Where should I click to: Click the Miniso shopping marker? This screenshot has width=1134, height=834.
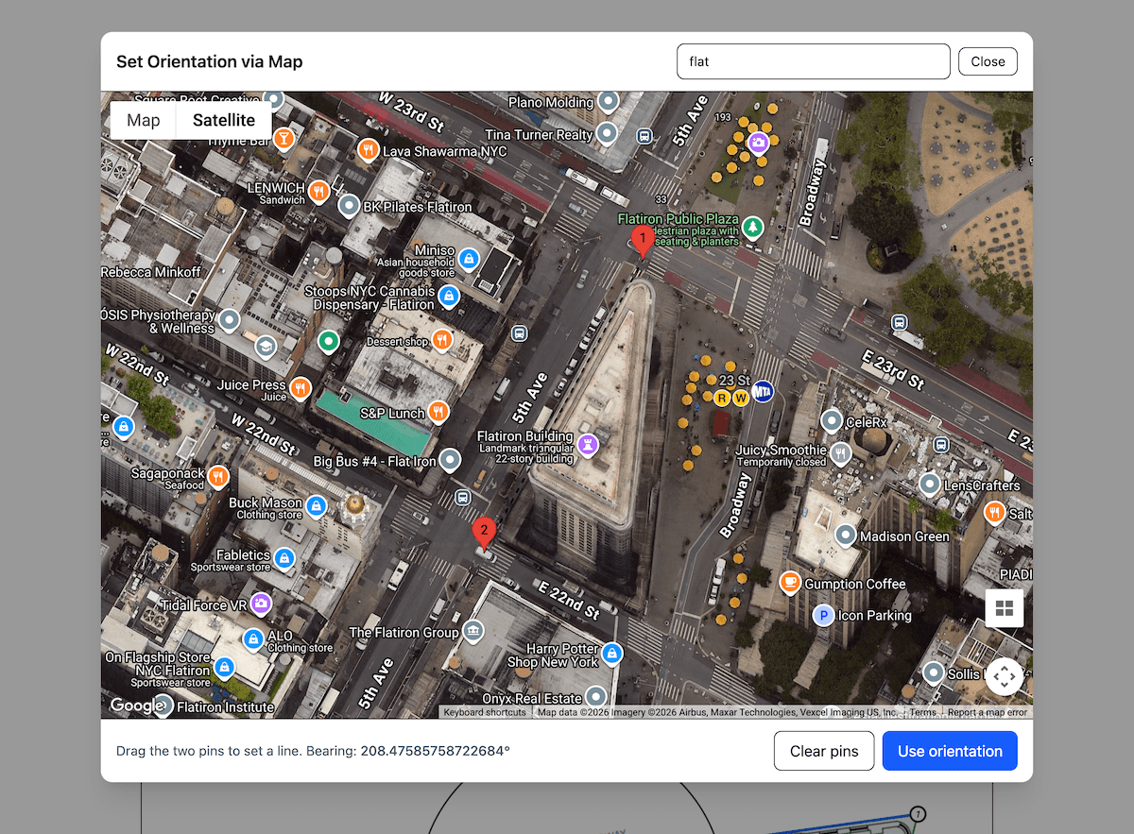pos(469,258)
